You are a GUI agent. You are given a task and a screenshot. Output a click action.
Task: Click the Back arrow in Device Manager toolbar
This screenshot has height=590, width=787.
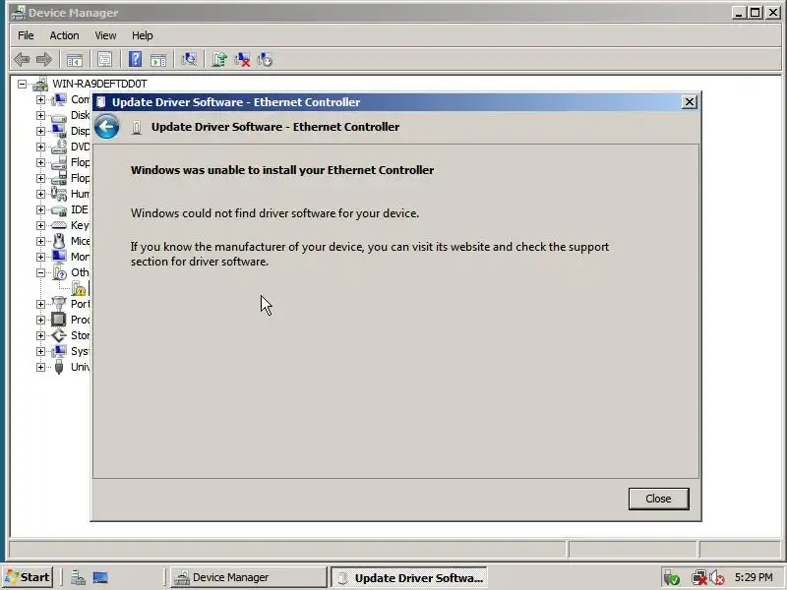point(22,60)
